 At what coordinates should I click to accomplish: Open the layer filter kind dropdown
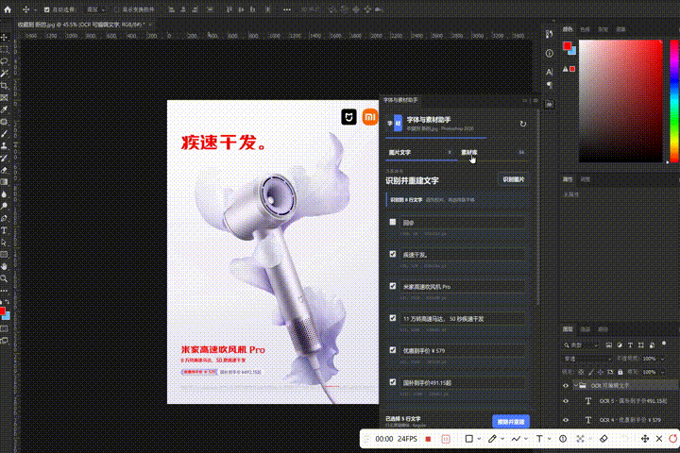[581, 345]
